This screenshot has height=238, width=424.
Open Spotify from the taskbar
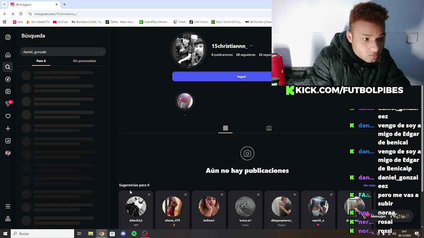coord(134,234)
